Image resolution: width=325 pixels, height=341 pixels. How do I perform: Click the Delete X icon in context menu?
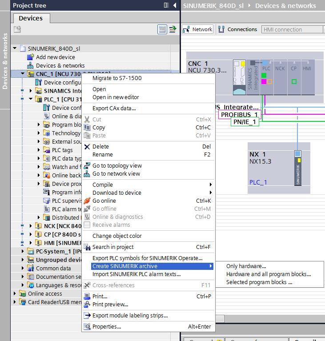click(87, 147)
